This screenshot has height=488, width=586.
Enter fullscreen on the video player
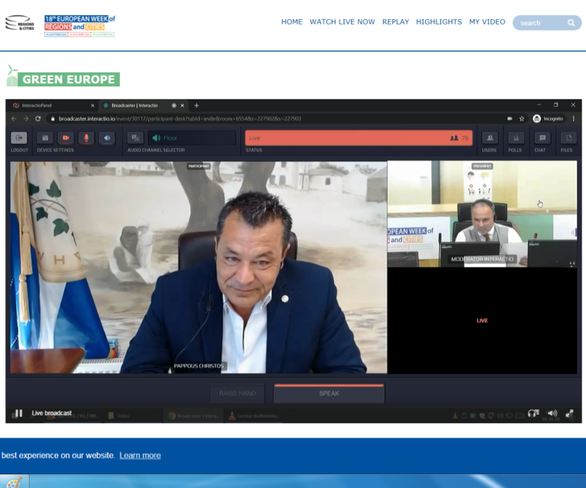click(x=571, y=413)
